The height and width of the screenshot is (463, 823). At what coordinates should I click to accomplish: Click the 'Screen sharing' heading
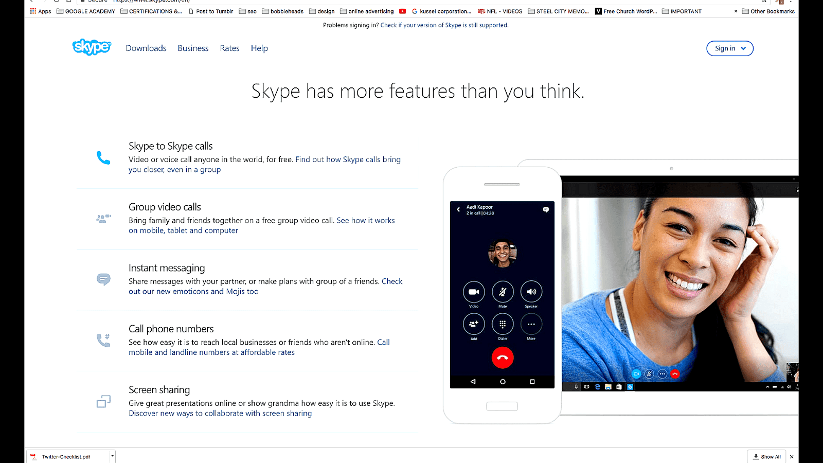pyautogui.click(x=159, y=390)
